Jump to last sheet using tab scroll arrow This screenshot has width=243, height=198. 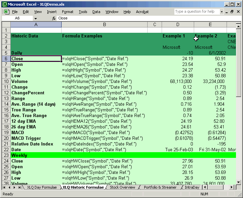(19, 188)
